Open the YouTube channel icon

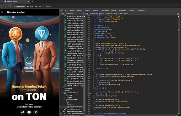click(29, 112)
